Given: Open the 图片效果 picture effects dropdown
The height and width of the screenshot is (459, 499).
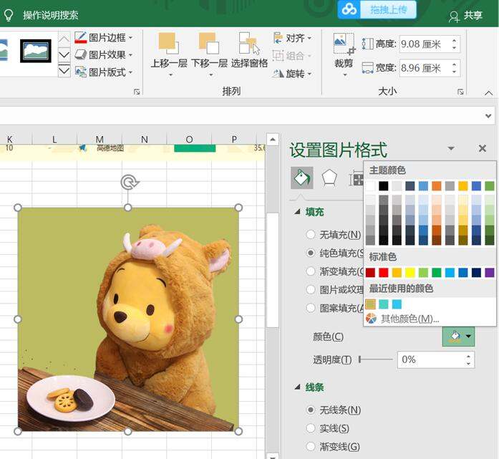Looking at the screenshot, I should [x=104, y=54].
